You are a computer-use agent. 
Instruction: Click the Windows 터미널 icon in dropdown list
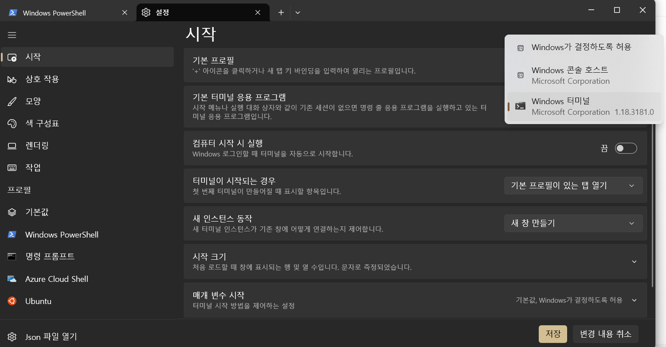click(x=521, y=106)
